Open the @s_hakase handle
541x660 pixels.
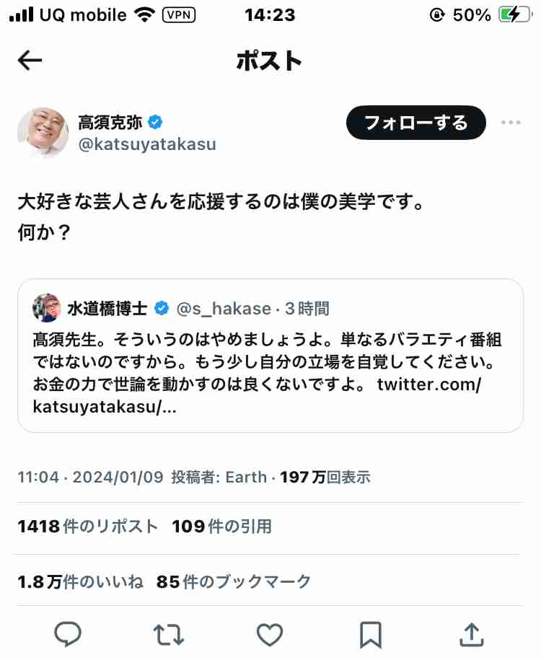click(224, 309)
